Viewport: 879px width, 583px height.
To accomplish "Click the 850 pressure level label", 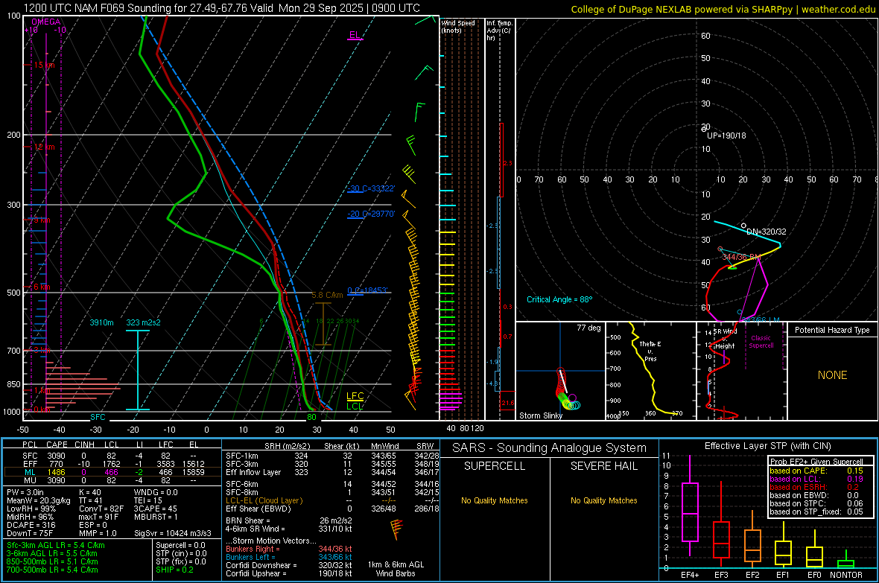I will (13, 384).
